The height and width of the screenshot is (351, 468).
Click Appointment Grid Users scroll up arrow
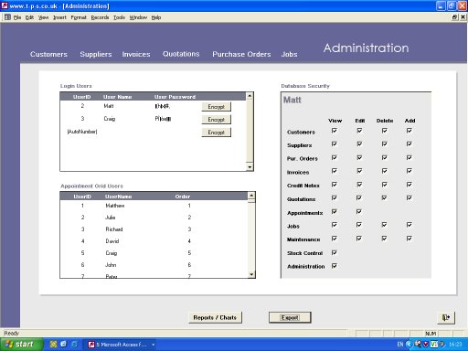[251, 196]
